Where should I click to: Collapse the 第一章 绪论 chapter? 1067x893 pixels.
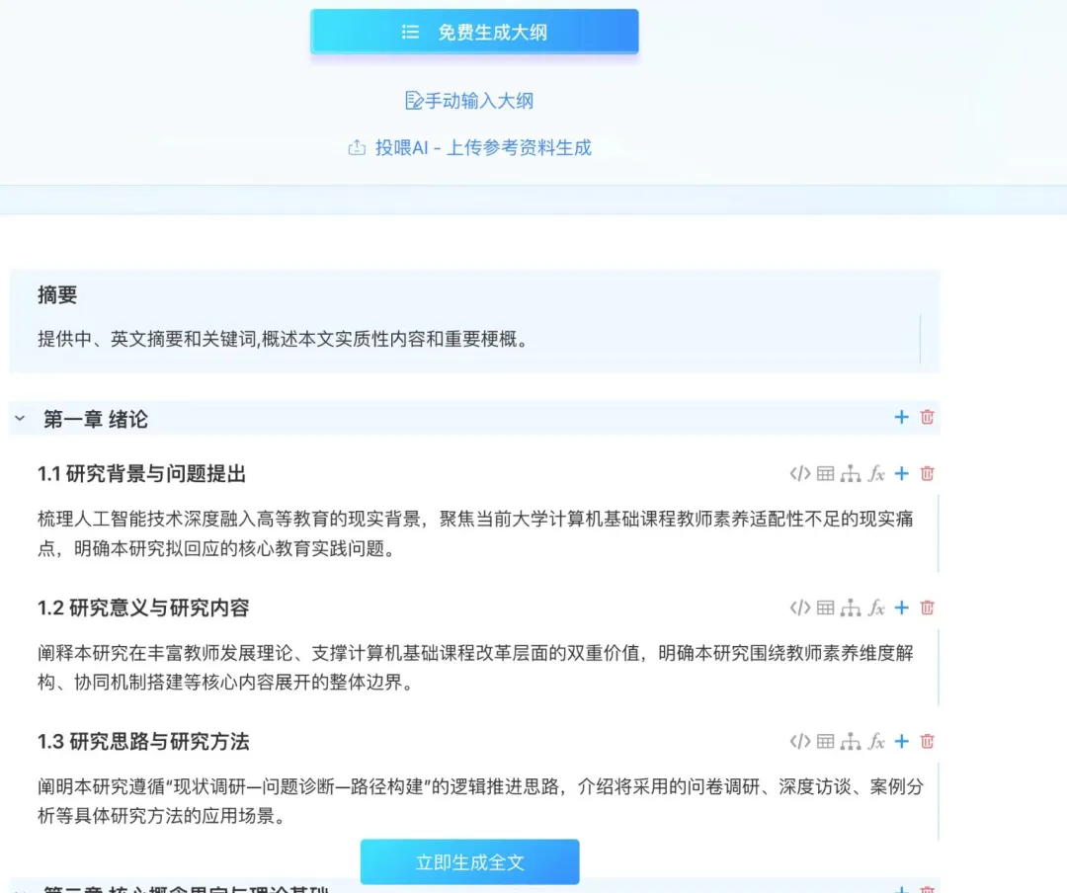20,419
